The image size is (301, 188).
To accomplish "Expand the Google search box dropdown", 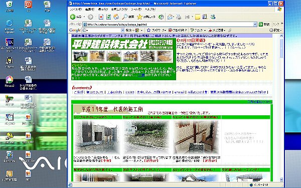I will point(122,30).
